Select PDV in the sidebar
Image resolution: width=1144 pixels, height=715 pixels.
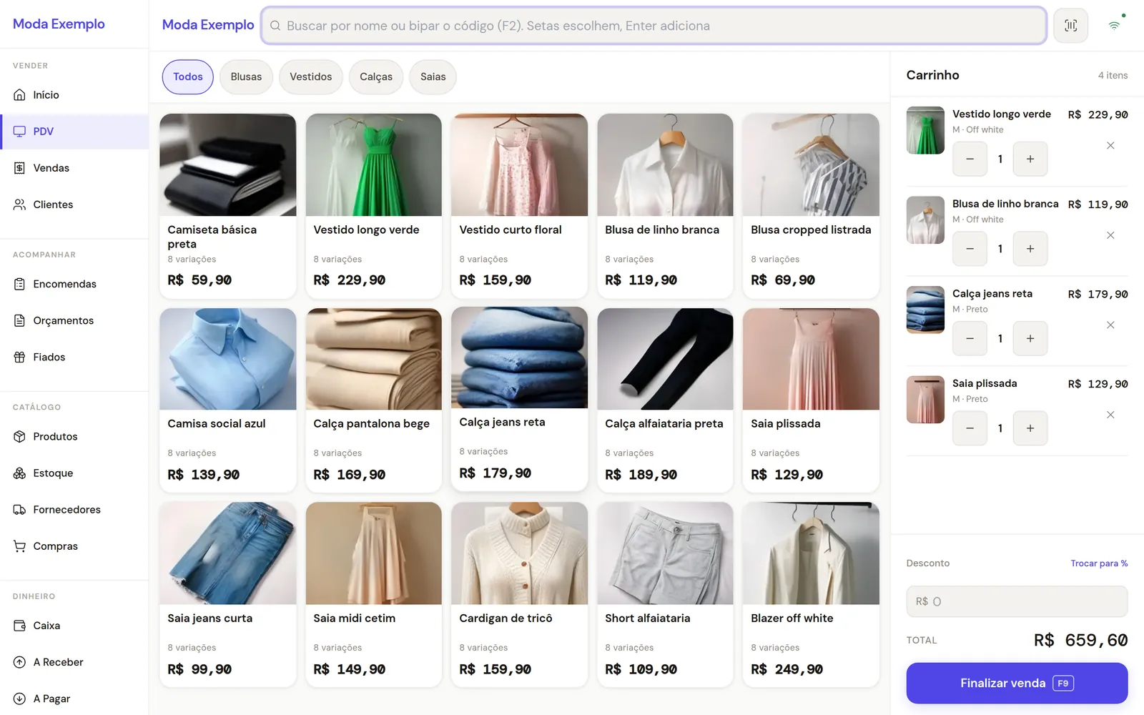coord(74,132)
